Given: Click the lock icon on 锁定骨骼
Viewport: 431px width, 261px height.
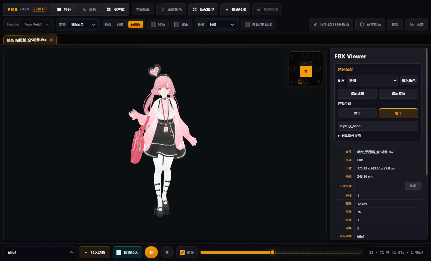Looking at the screenshot, I should [259, 9].
